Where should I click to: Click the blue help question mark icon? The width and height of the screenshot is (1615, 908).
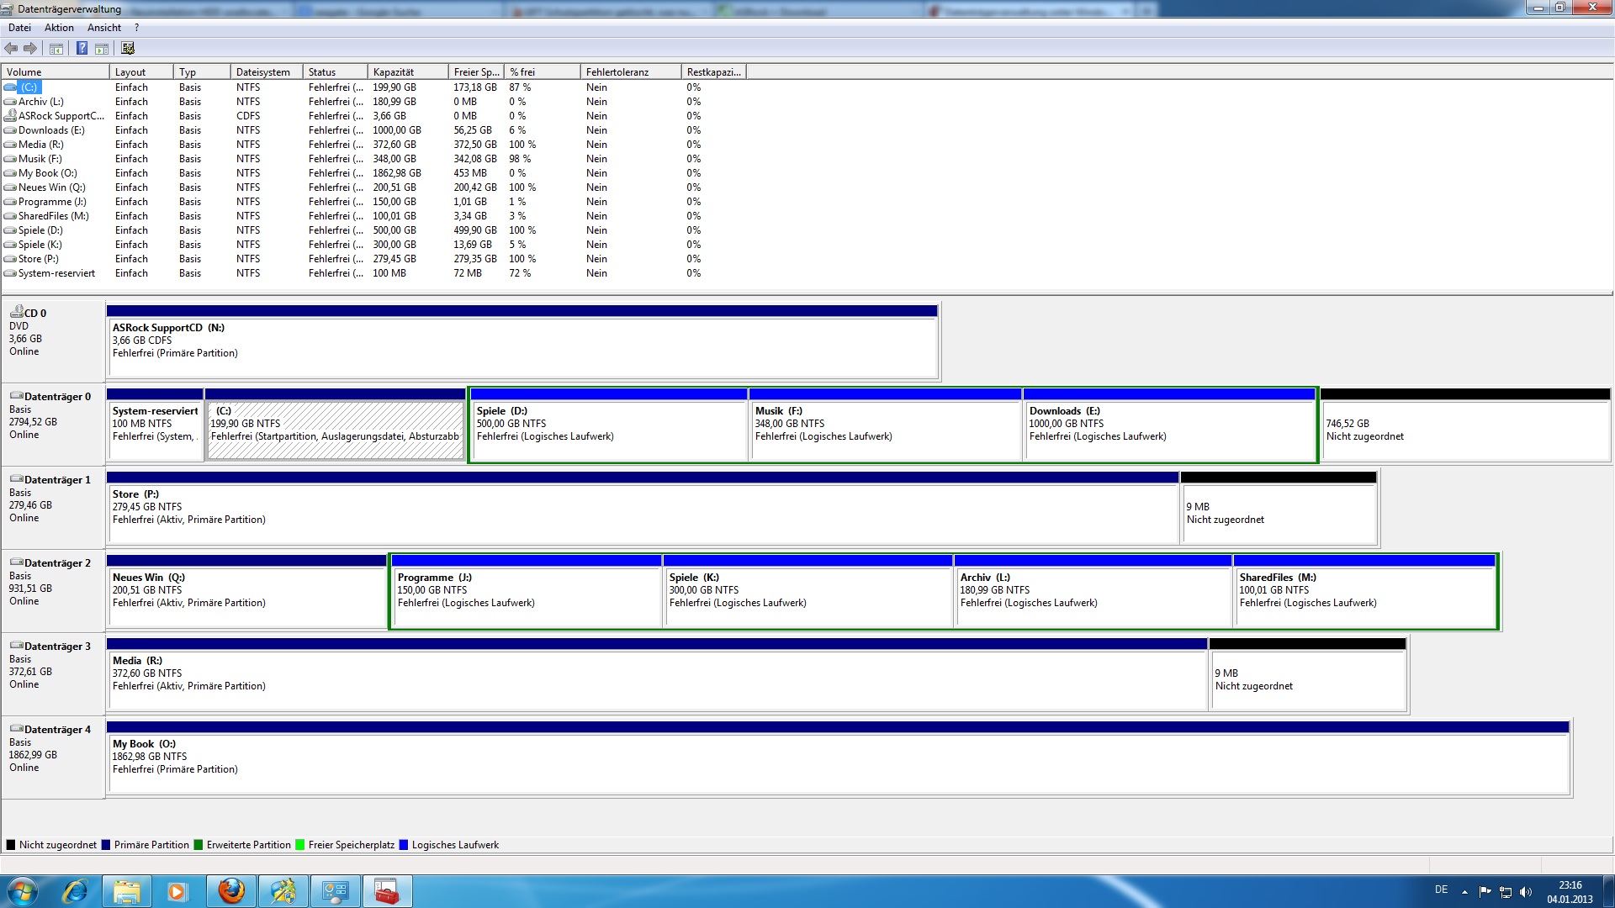pos(82,49)
